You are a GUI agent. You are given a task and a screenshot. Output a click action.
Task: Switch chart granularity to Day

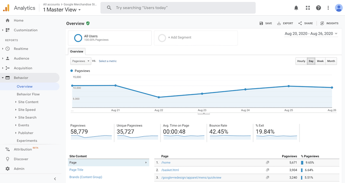click(x=311, y=61)
